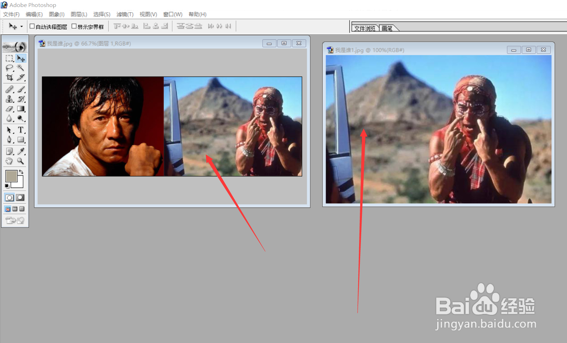567x343 pixels.
Task: Select the Path Selection tool
Action: click(9, 130)
